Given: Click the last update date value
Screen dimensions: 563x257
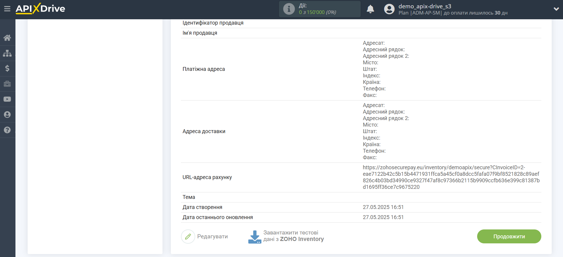Looking at the screenshot, I should coord(383,217).
